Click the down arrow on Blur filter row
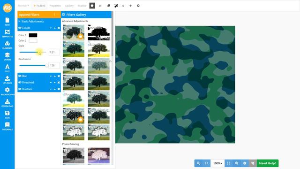300x169 pixels. [x=51, y=76]
